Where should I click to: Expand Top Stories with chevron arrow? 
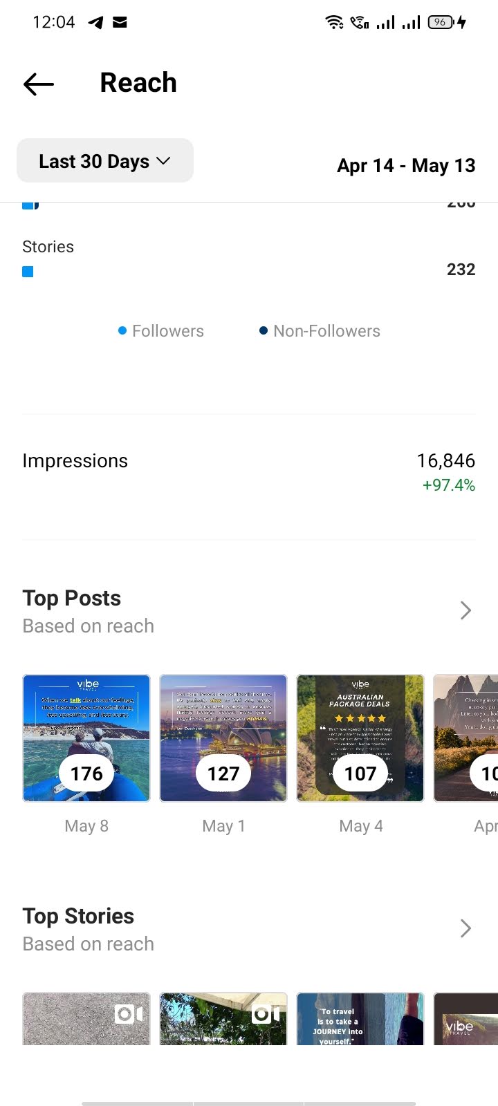tap(465, 928)
